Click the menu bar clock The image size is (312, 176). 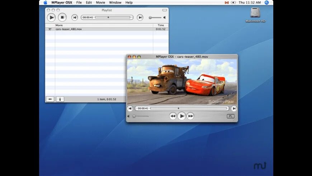(x=250, y=3)
